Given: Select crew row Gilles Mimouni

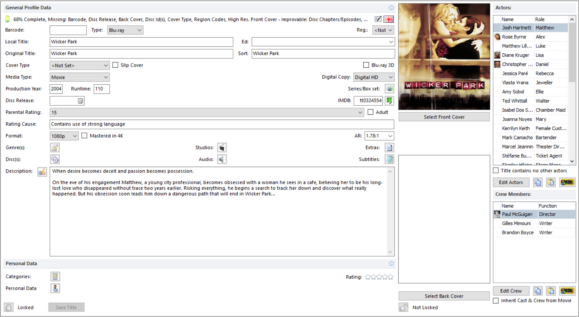Looking at the screenshot, I should tap(534, 223).
